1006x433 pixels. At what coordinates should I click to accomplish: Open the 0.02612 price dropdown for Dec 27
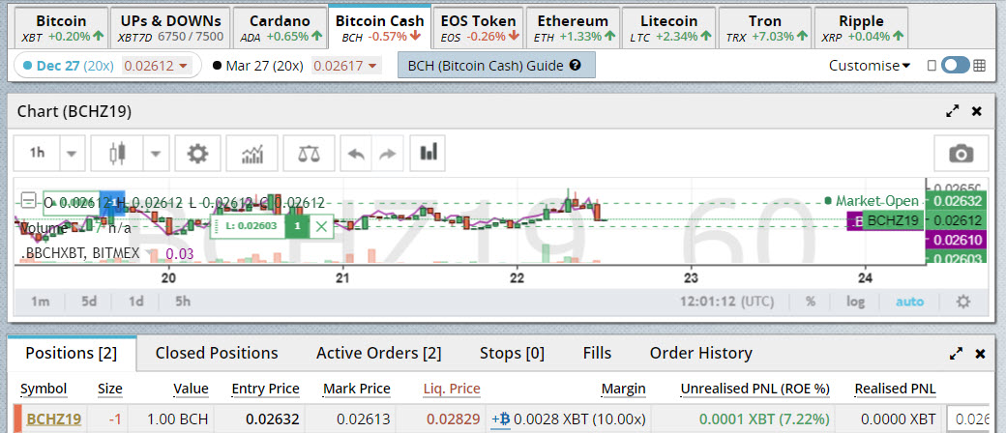(x=157, y=66)
